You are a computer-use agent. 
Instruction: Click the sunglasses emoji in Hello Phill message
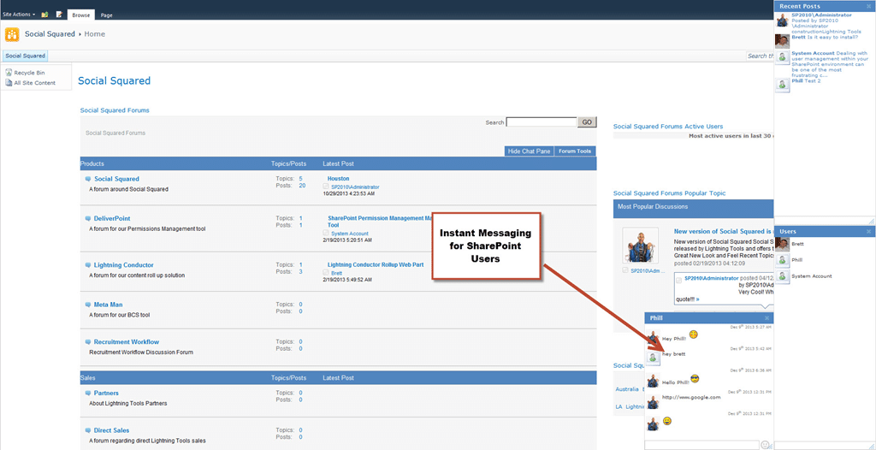tap(695, 379)
